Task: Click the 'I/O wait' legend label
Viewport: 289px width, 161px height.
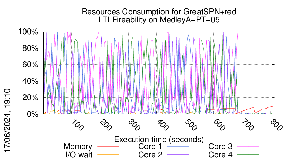Action: click(x=79, y=155)
